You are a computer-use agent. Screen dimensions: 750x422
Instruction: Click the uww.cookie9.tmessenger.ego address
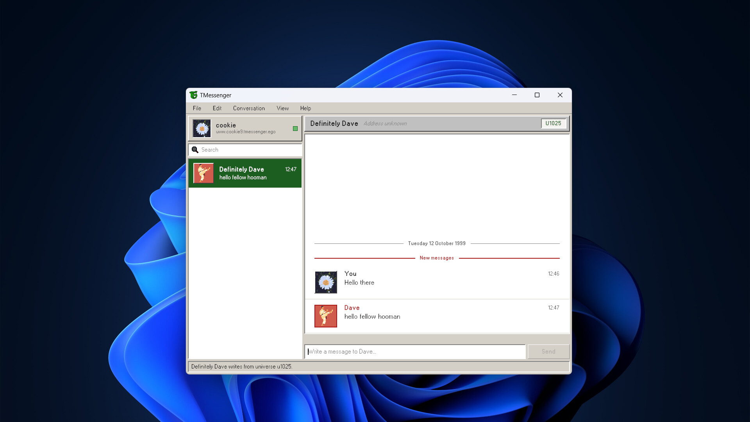coord(246,132)
